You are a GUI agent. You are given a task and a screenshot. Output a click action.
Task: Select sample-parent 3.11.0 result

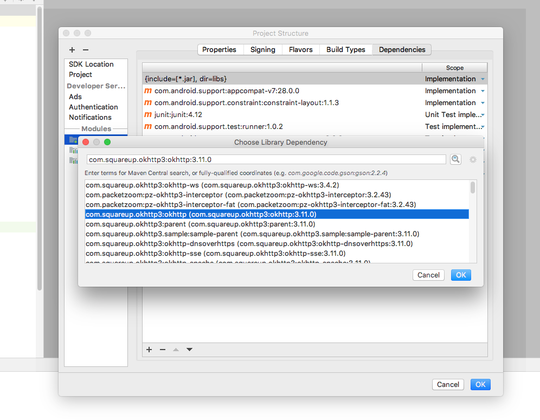coord(277,234)
